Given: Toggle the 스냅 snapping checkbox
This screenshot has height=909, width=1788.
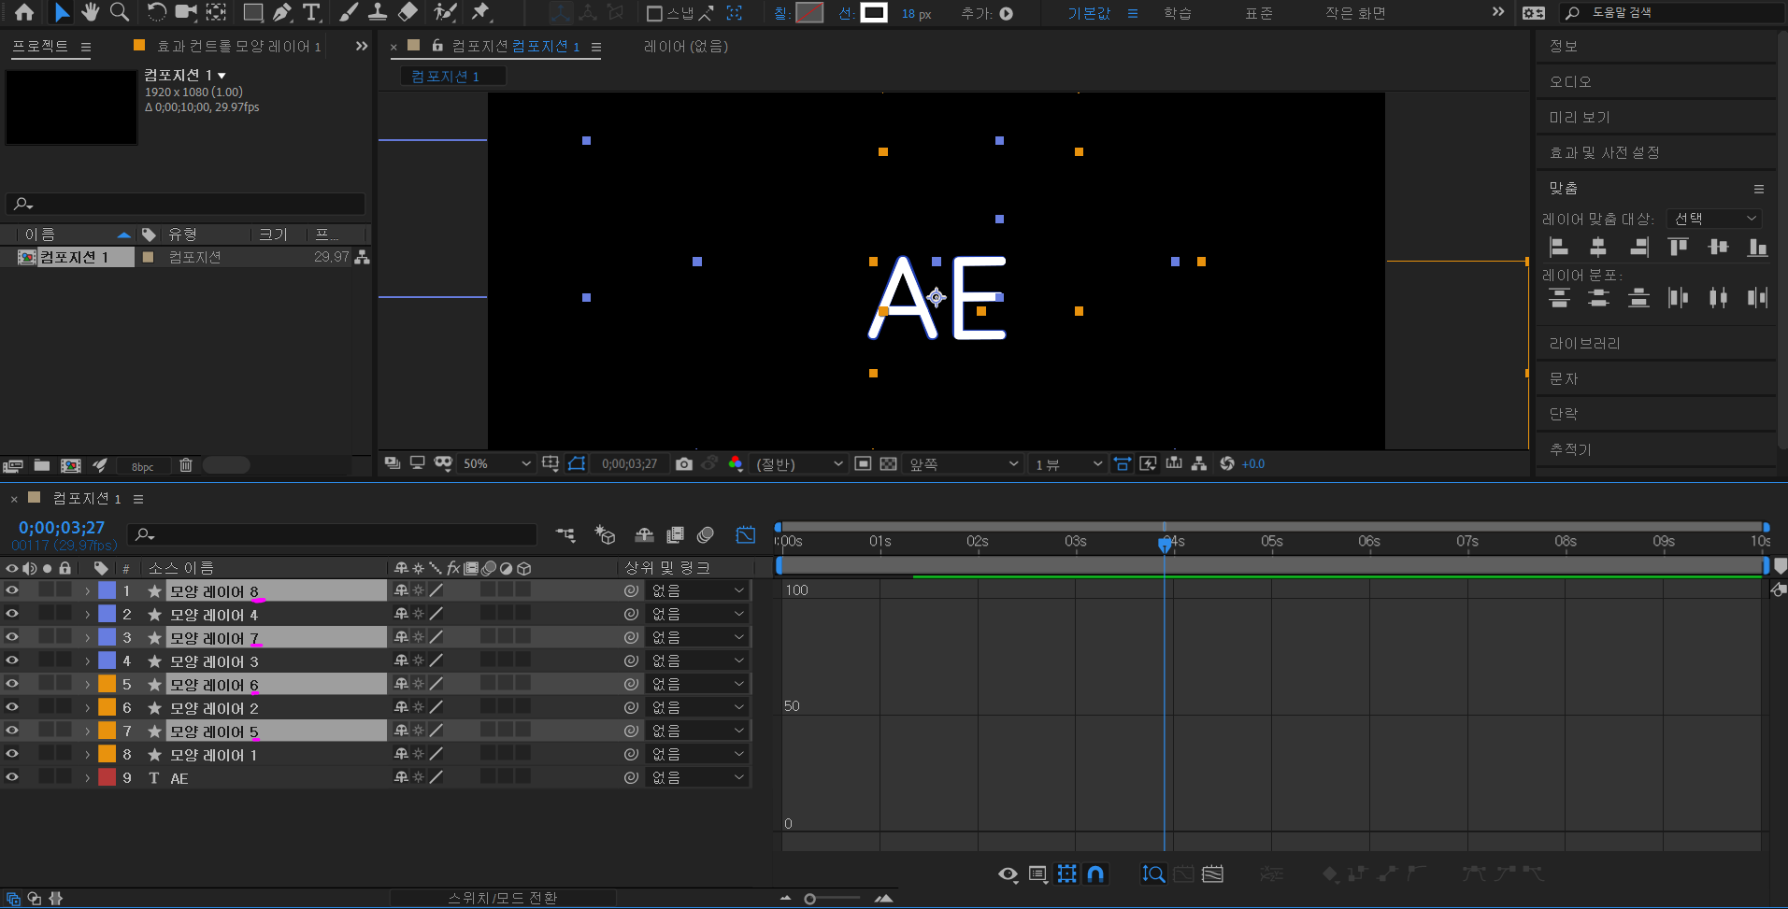Looking at the screenshot, I should pos(655,13).
